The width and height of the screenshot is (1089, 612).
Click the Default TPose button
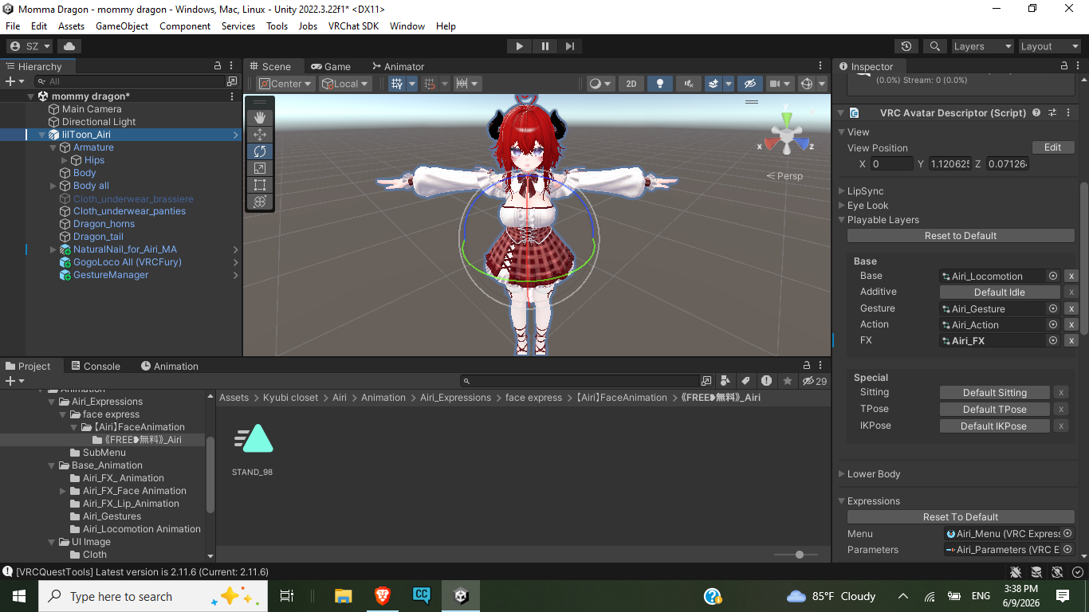994,410
